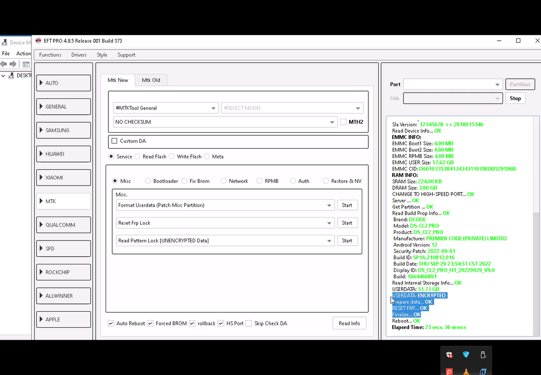Open the blue VPN shield tray icon
Screen dimensions: 541x375
[466, 355]
